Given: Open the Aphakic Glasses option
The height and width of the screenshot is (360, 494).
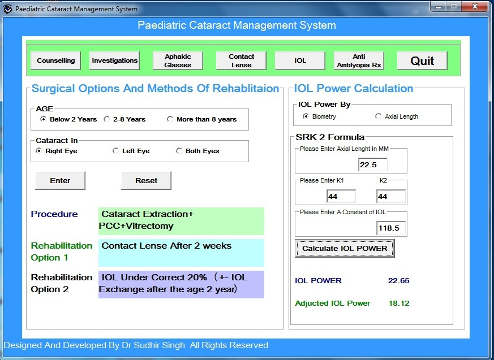Looking at the screenshot, I should (x=178, y=60).
